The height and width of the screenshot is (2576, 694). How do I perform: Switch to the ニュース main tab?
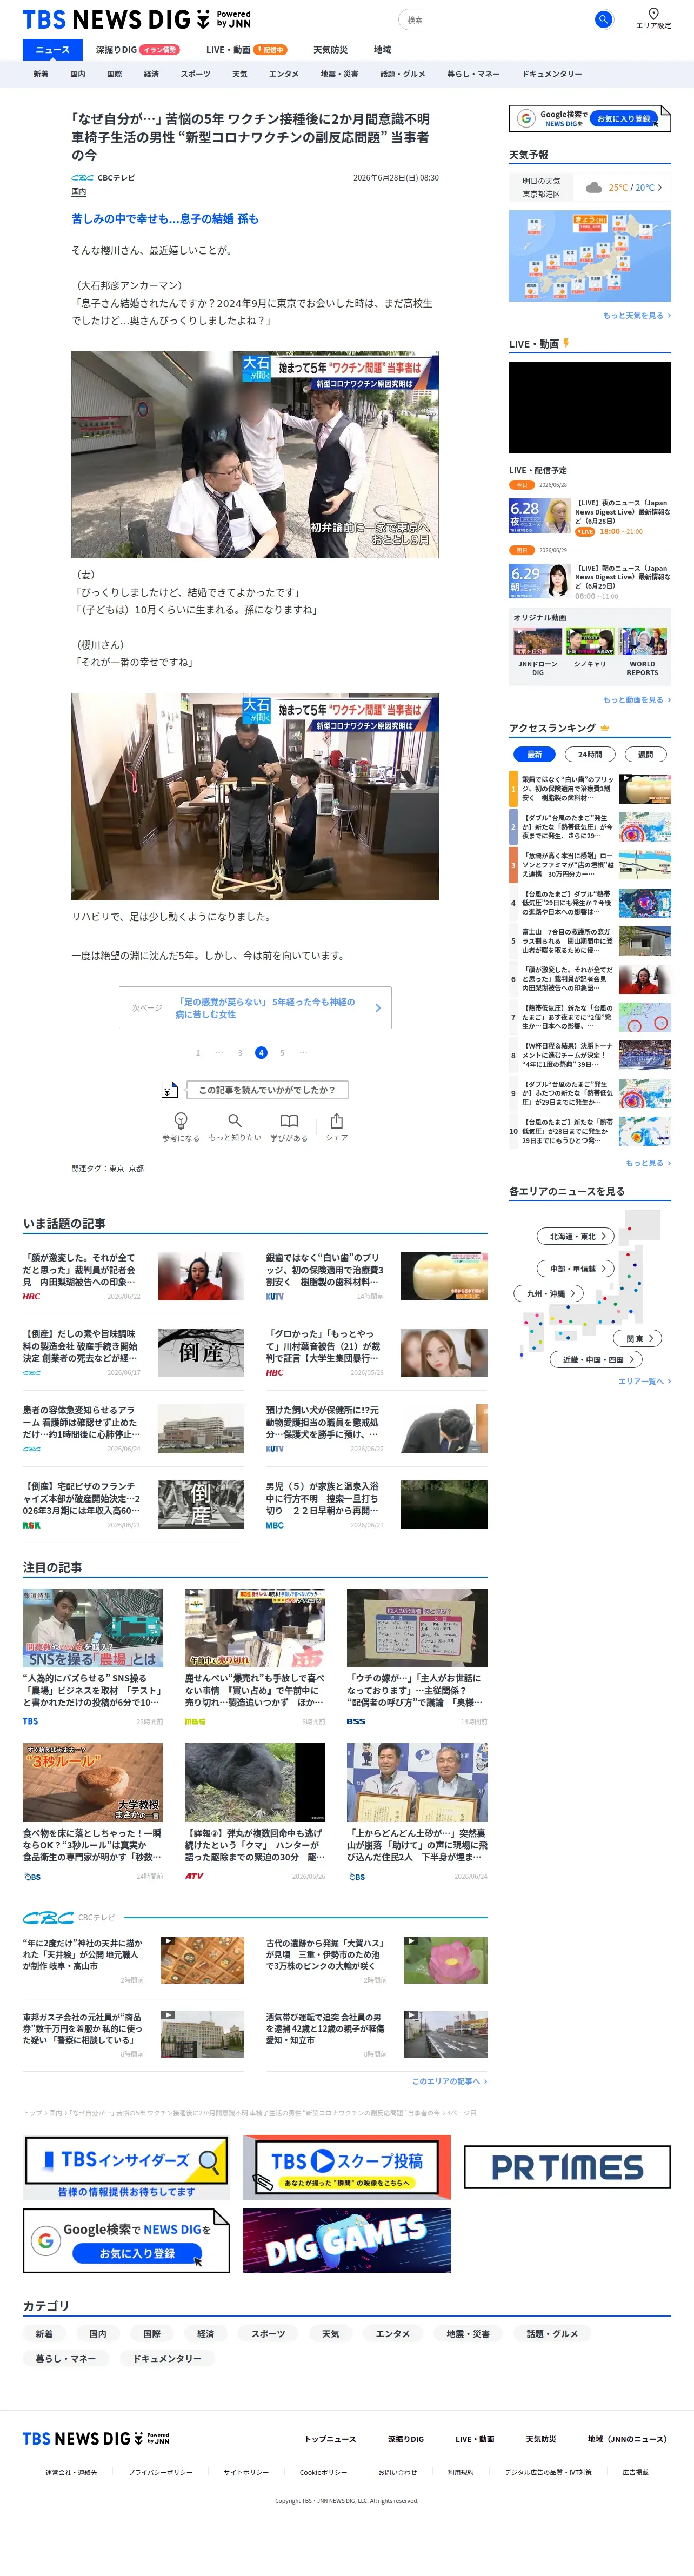click(x=53, y=50)
